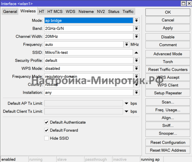Open the Mode dropdown arrow
The width and height of the screenshot is (192, 162).
pos(137,21)
